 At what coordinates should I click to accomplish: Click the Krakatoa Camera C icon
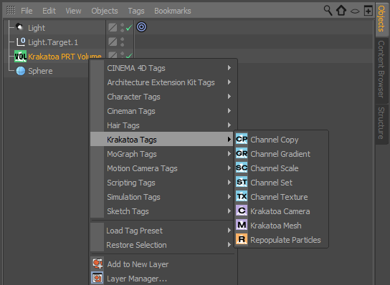[x=242, y=211]
